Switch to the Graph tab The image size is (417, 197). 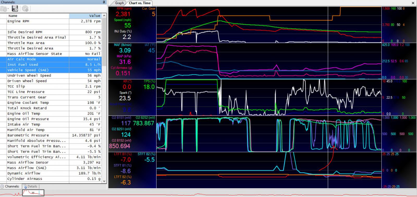coord(119,3)
